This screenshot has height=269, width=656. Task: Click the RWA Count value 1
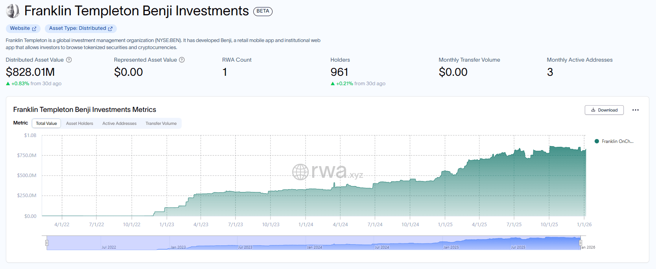[225, 72]
